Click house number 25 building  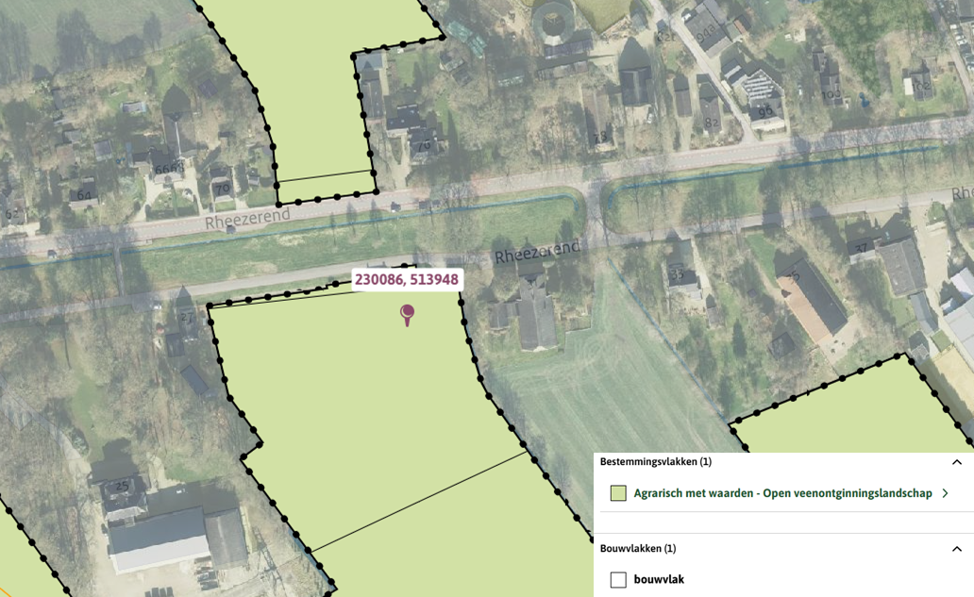(x=122, y=486)
